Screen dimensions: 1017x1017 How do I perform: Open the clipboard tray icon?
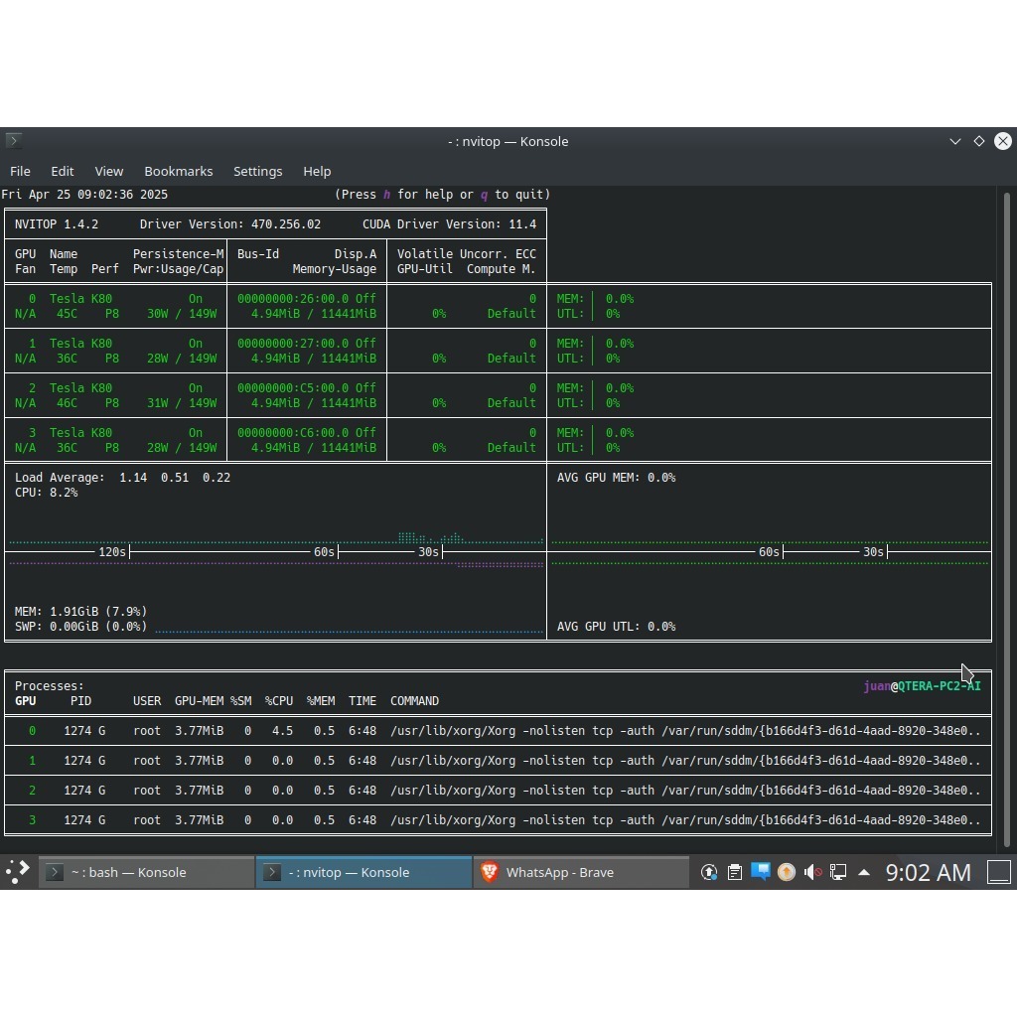[735, 872]
